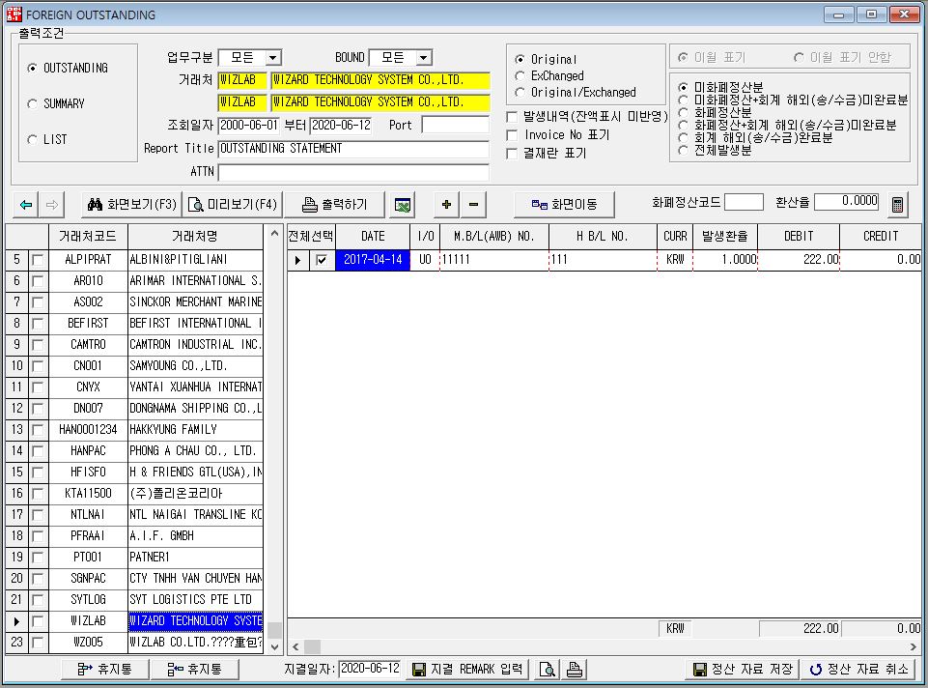Click the 전체선택 column header
The image size is (928, 688).
tap(311, 236)
